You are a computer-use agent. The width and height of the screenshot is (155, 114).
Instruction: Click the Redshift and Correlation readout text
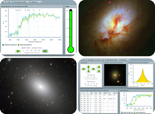point(32,48)
